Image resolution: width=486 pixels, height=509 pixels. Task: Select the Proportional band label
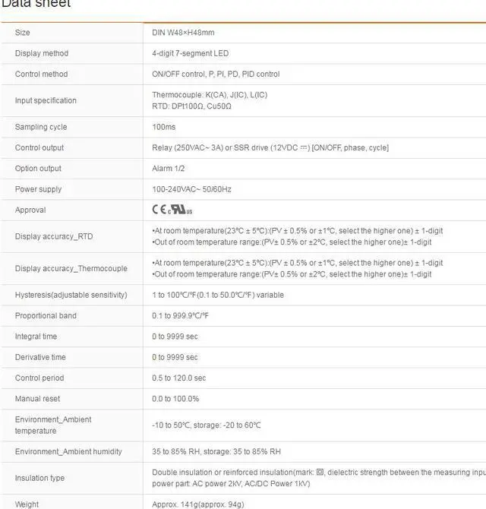click(x=46, y=315)
